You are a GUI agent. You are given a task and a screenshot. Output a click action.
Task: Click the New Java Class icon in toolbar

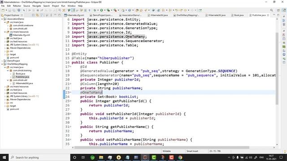tap(130, 10)
